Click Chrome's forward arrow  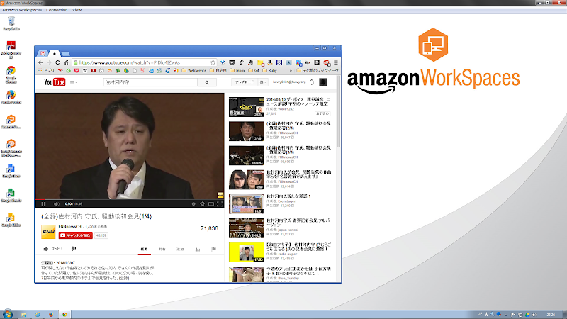[49, 62]
